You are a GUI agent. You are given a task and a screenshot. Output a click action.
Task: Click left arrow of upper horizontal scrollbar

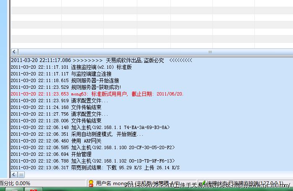pyautogui.click(x=14, y=52)
